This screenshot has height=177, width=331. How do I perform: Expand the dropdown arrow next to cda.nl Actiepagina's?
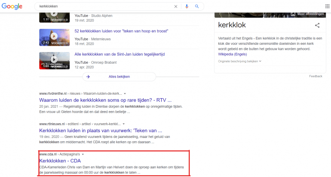click(x=83, y=154)
